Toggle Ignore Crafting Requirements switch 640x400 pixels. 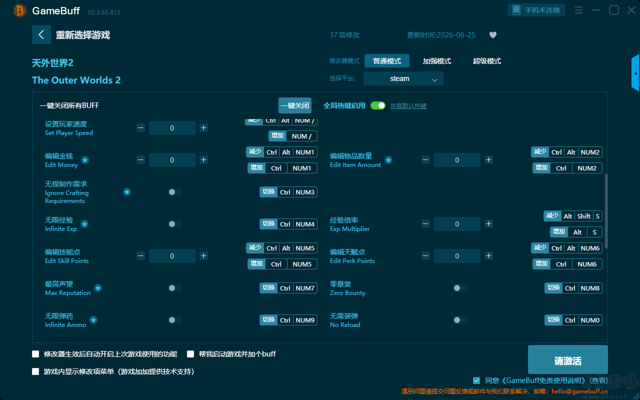(175, 192)
